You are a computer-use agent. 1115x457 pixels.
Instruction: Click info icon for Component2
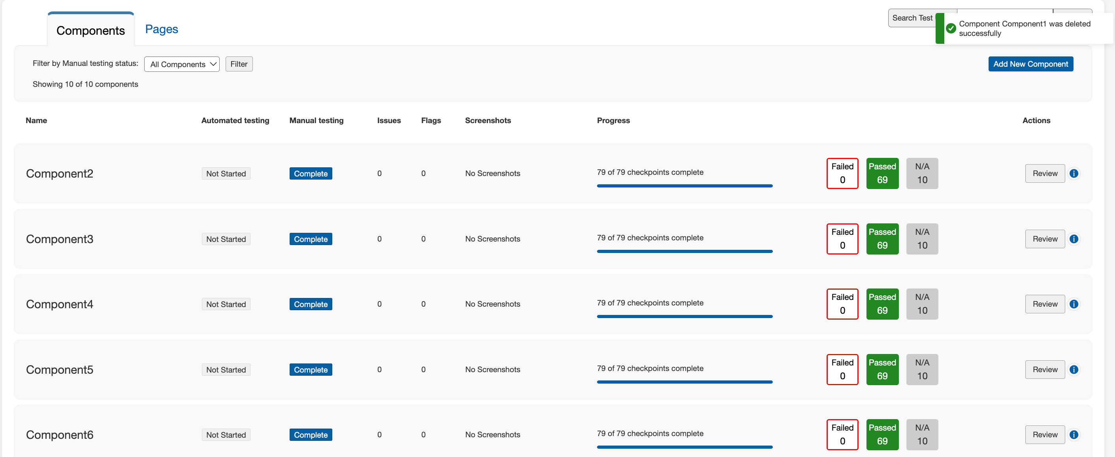(1074, 173)
